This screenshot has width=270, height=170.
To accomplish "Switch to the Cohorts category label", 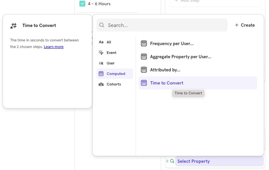I will (114, 84).
